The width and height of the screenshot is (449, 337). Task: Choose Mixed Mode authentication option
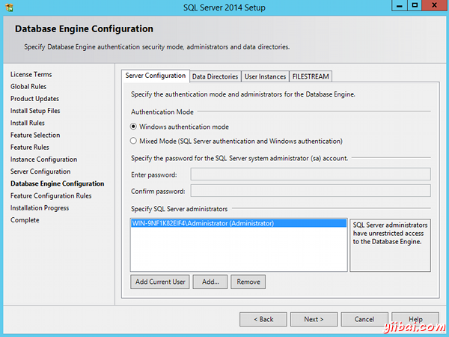(x=134, y=141)
